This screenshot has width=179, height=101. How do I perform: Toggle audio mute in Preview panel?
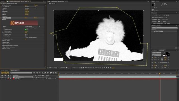(164, 15)
